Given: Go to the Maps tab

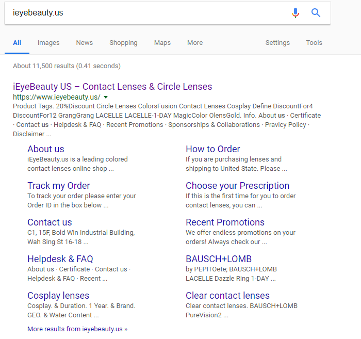Looking at the screenshot, I should coord(162,43).
